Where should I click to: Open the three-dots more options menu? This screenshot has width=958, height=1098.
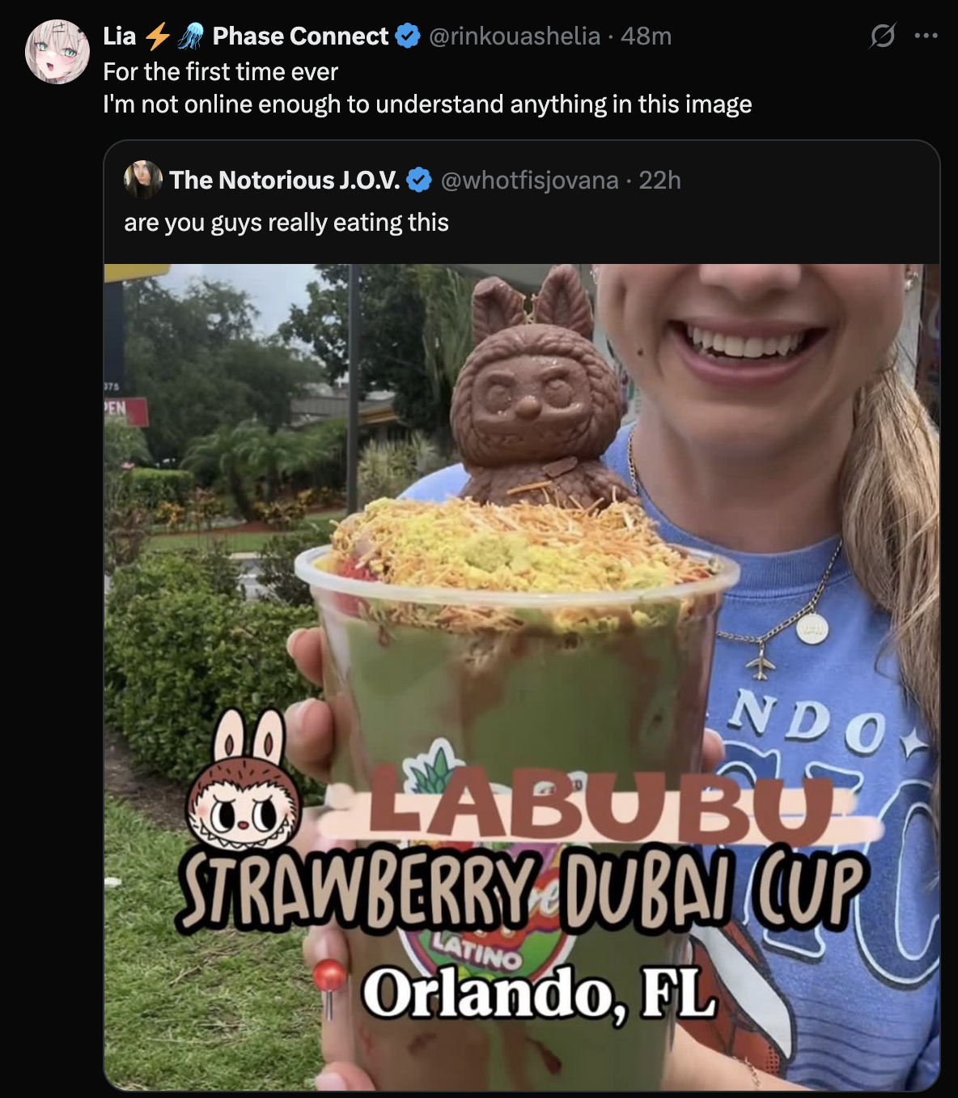coord(926,36)
